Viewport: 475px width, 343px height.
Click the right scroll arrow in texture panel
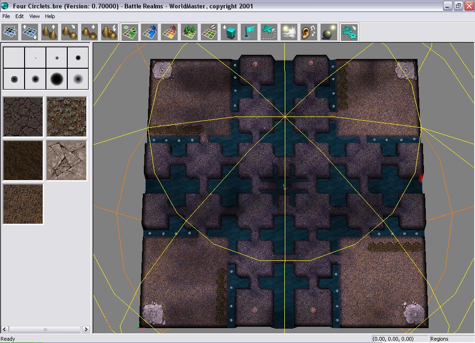pos(86,329)
